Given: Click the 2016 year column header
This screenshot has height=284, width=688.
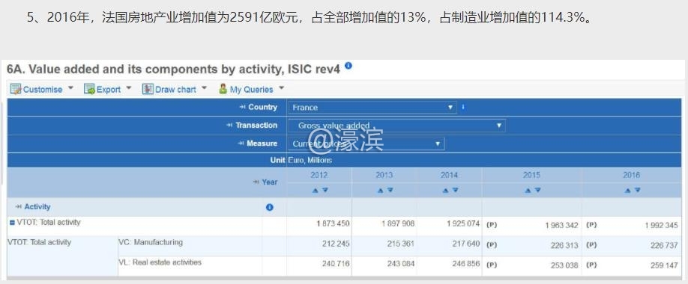Looking at the screenshot, I should (631, 175).
